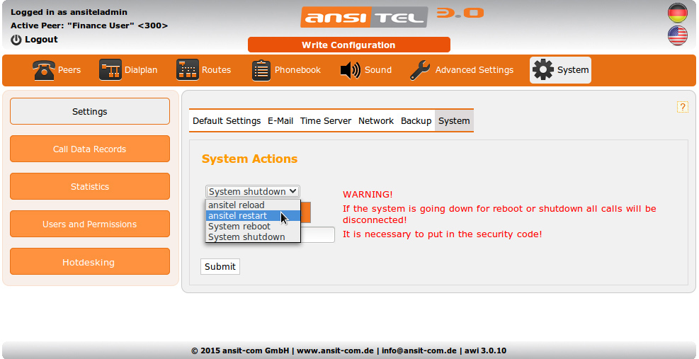Expand the System shutdown dropdown
The height and width of the screenshot is (359, 699).
point(253,191)
